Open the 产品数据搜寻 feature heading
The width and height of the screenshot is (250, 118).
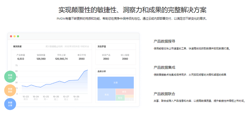(164, 41)
